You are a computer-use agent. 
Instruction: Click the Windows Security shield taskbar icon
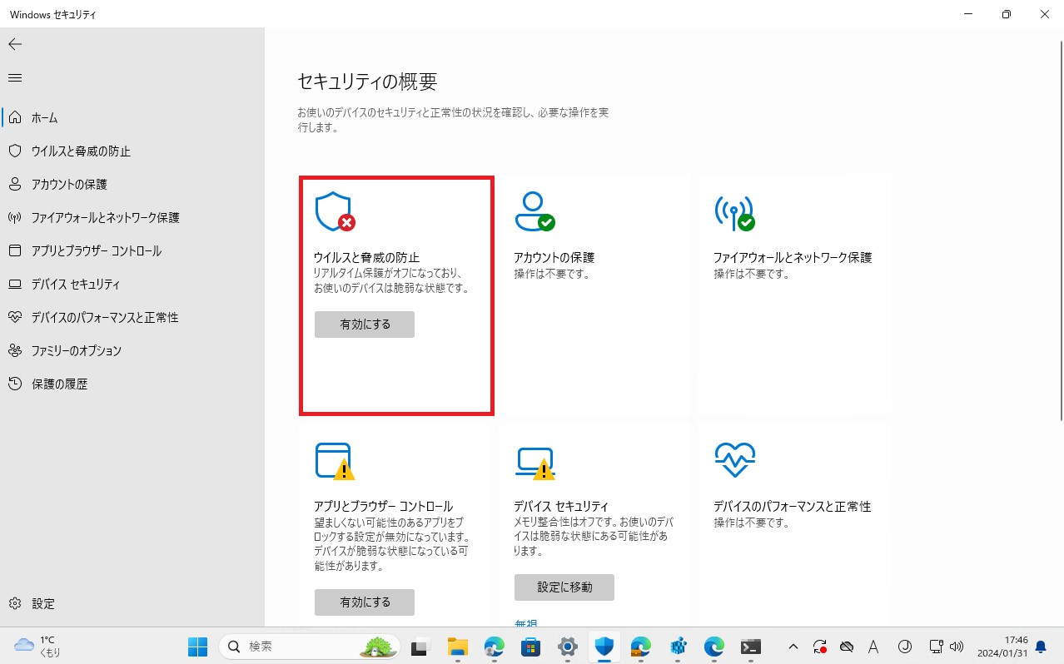(604, 647)
